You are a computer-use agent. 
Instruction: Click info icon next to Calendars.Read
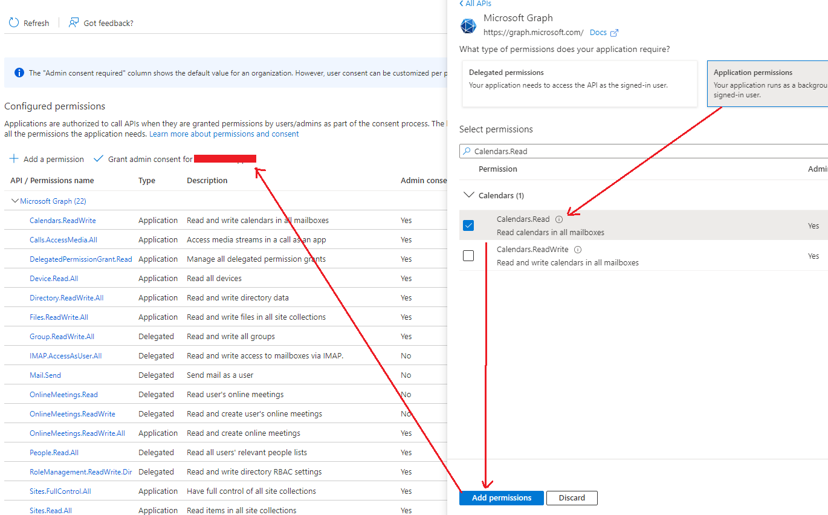pos(558,219)
